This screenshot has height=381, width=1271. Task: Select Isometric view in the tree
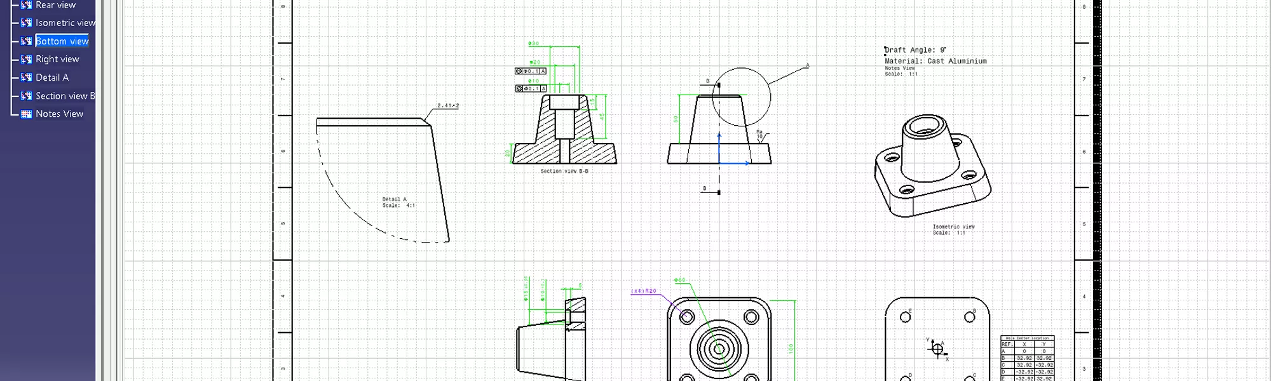pos(65,23)
